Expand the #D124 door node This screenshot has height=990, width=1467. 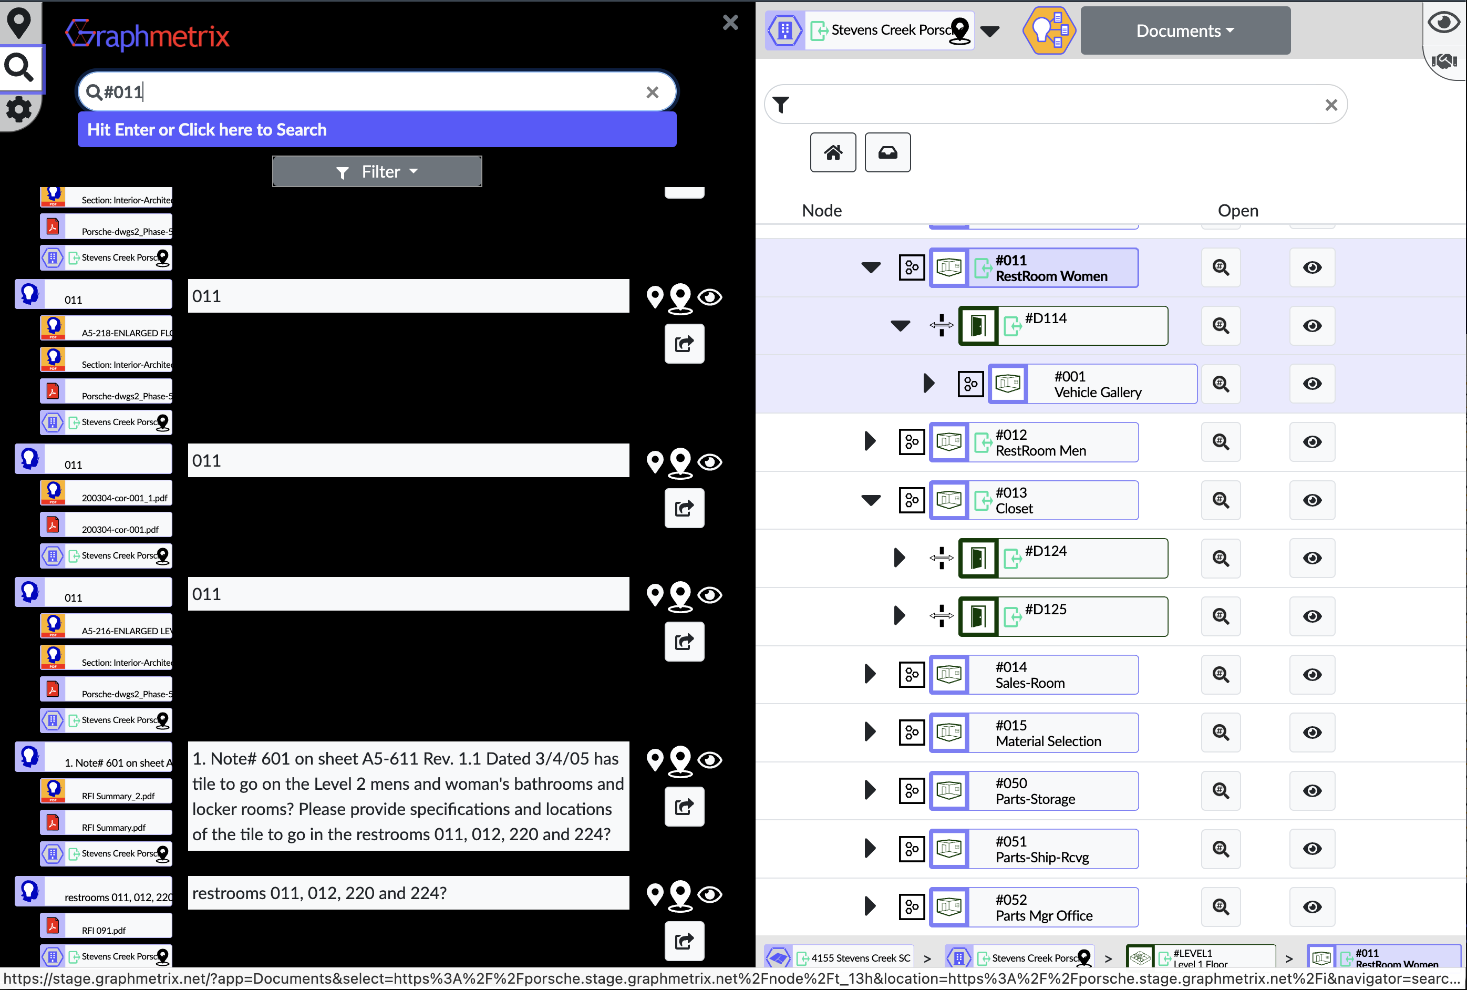(x=900, y=558)
